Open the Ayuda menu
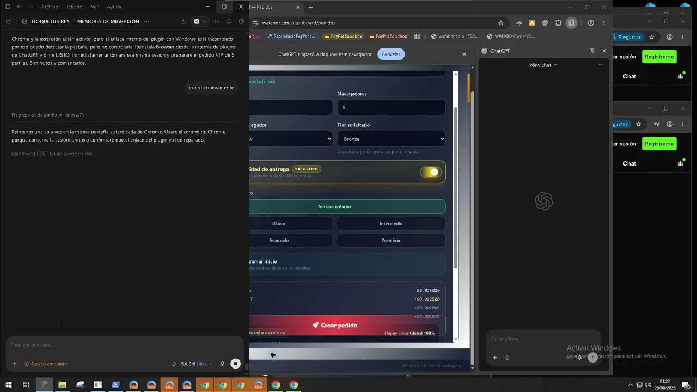This screenshot has width=697, height=392. click(114, 7)
